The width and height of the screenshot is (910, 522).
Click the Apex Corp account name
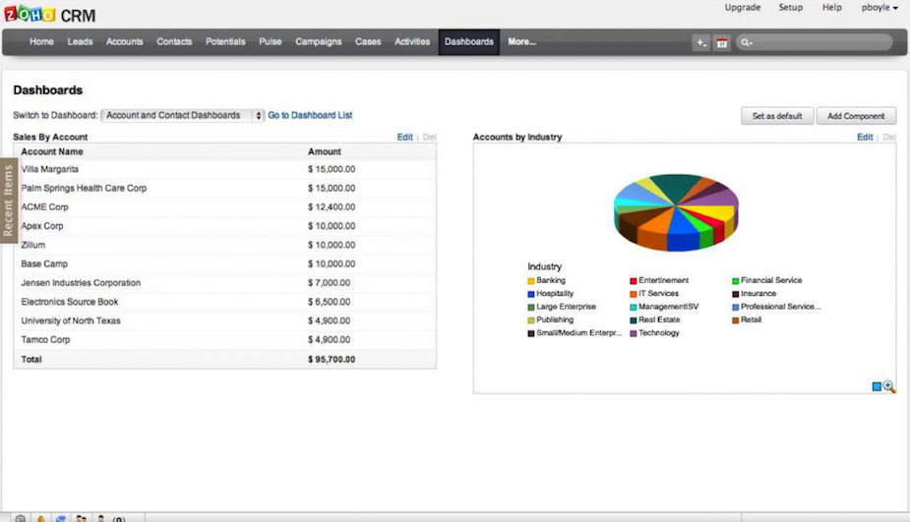42,226
